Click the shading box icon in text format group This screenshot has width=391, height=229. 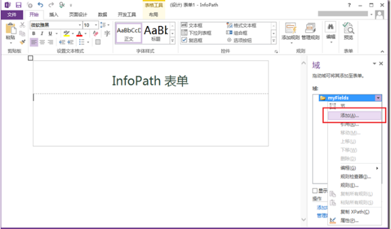pos(98,42)
